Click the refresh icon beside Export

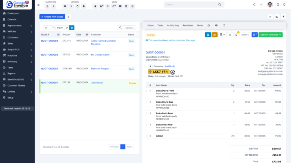pos(67,28)
